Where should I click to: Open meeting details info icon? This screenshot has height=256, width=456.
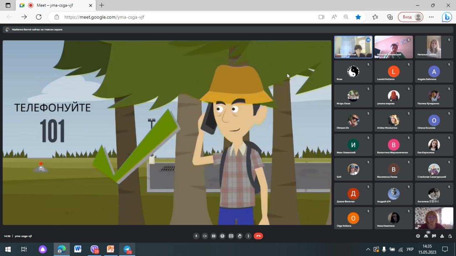tap(418, 236)
